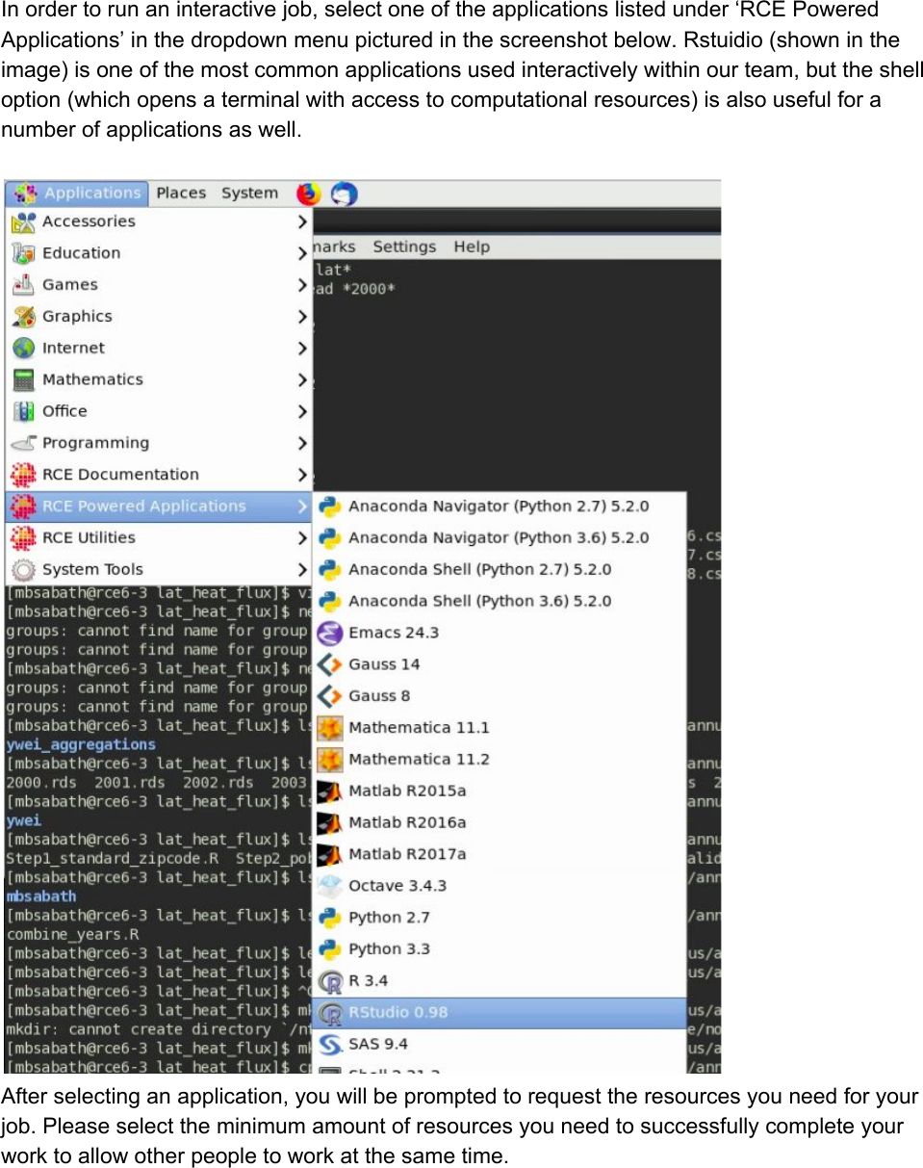Click the RCE Utilities icon
This screenshot has height=1168, width=923.
coord(24,538)
